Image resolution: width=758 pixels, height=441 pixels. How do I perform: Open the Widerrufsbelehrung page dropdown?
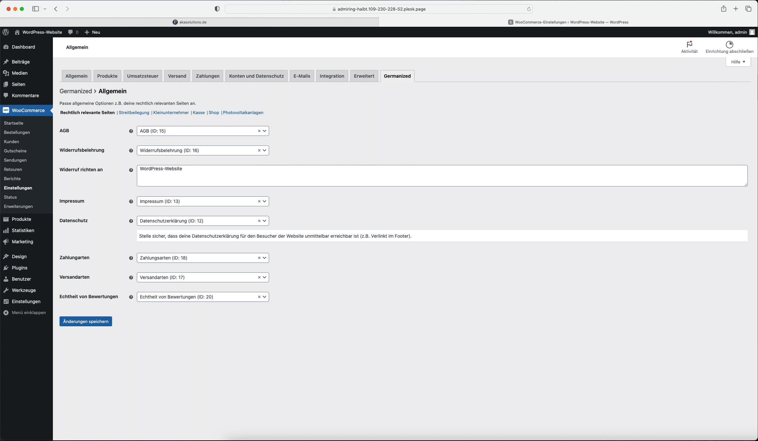click(264, 150)
